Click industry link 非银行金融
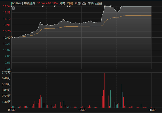The image size is (162, 113). point(95,3)
